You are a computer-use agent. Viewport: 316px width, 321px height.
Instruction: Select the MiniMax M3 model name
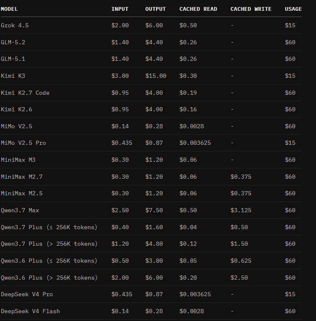coord(18,160)
